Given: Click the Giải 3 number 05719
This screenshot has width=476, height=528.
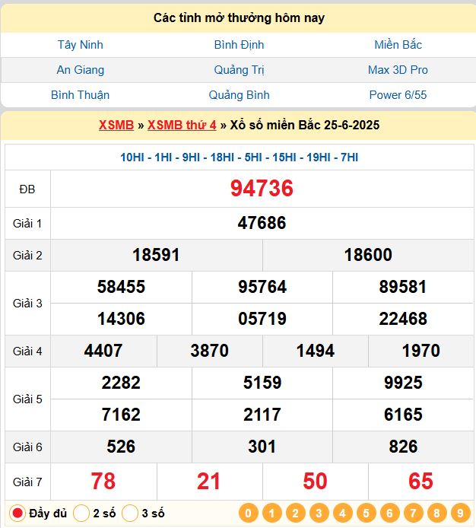Looking at the screenshot, I should [262, 319].
